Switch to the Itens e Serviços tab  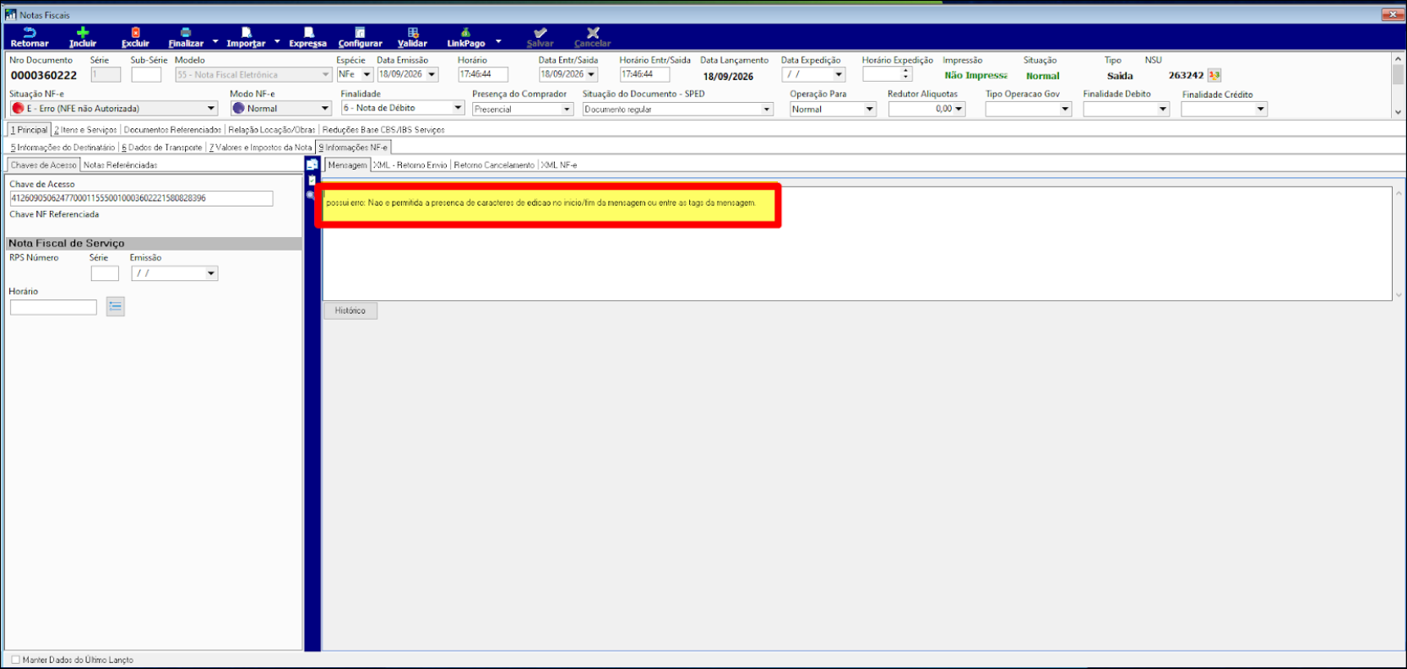(85, 130)
